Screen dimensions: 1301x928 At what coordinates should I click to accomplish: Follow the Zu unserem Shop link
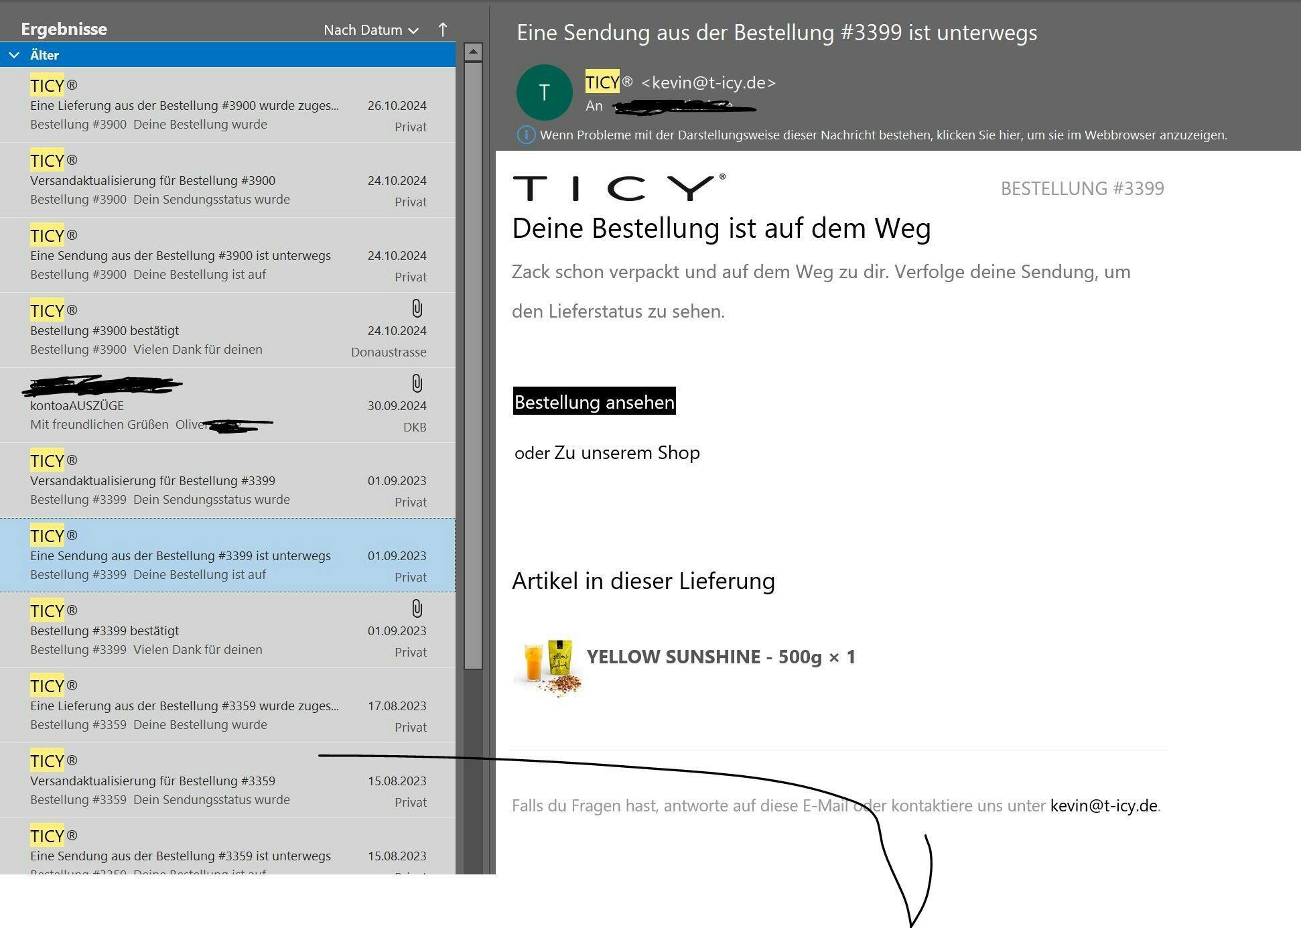click(x=627, y=453)
